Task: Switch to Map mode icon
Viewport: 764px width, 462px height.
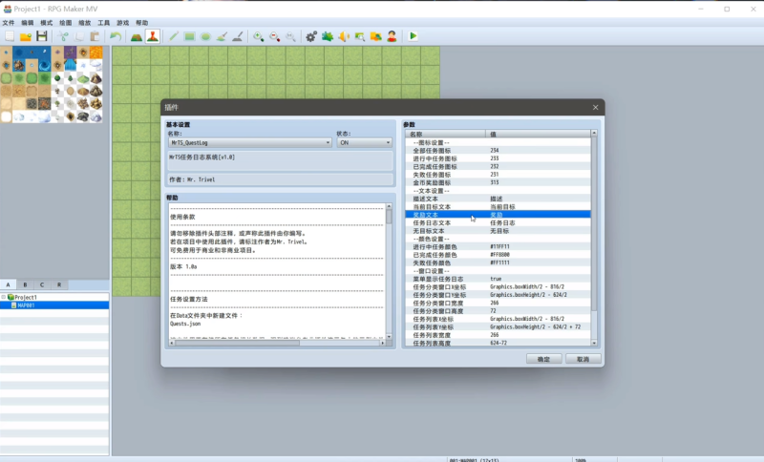Action: pyautogui.click(x=137, y=36)
